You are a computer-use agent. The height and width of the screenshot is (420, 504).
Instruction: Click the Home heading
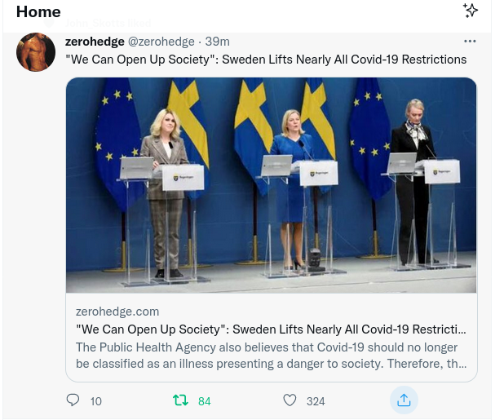coord(38,11)
